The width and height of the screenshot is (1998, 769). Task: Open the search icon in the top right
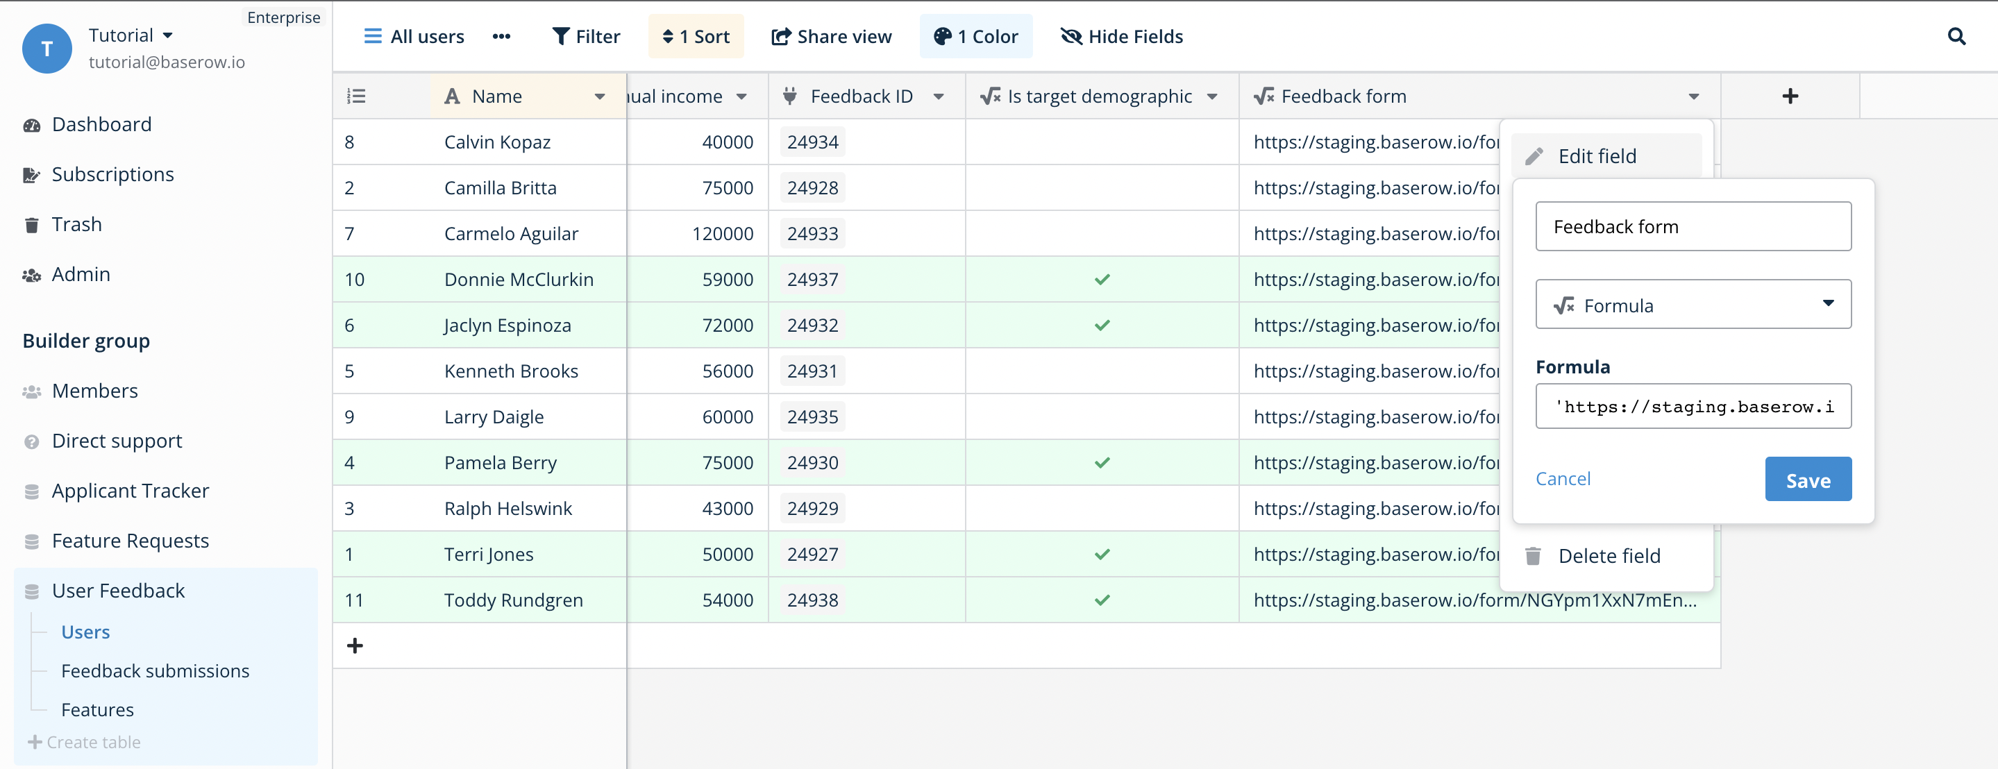[x=1957, y=35]
